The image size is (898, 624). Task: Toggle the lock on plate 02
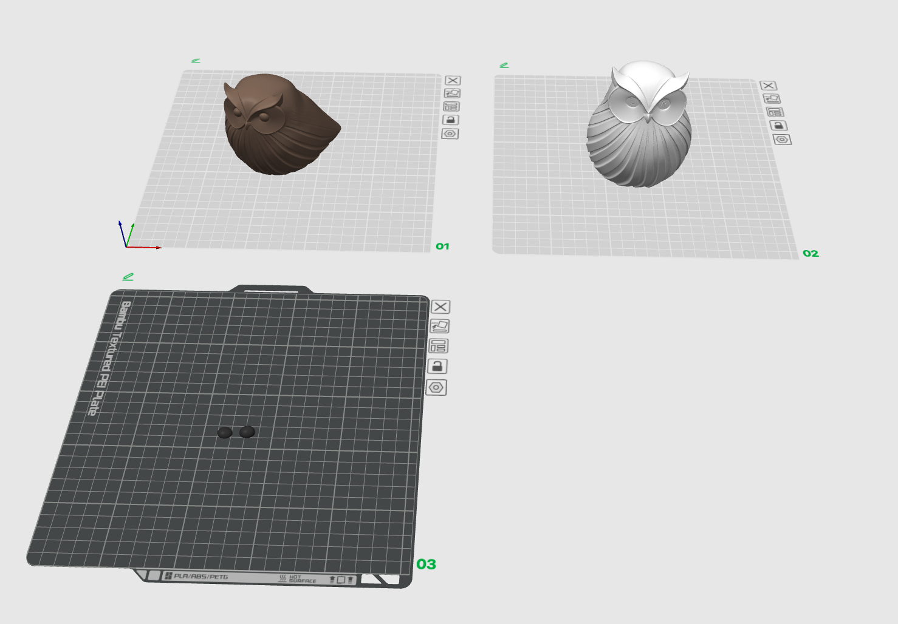[x=779, y=126]
